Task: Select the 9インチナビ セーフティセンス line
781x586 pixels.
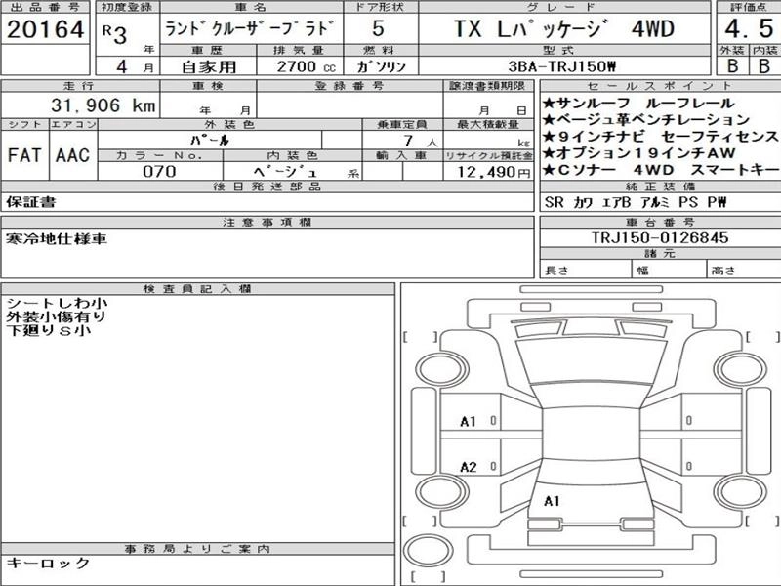Action: point(661,136)
